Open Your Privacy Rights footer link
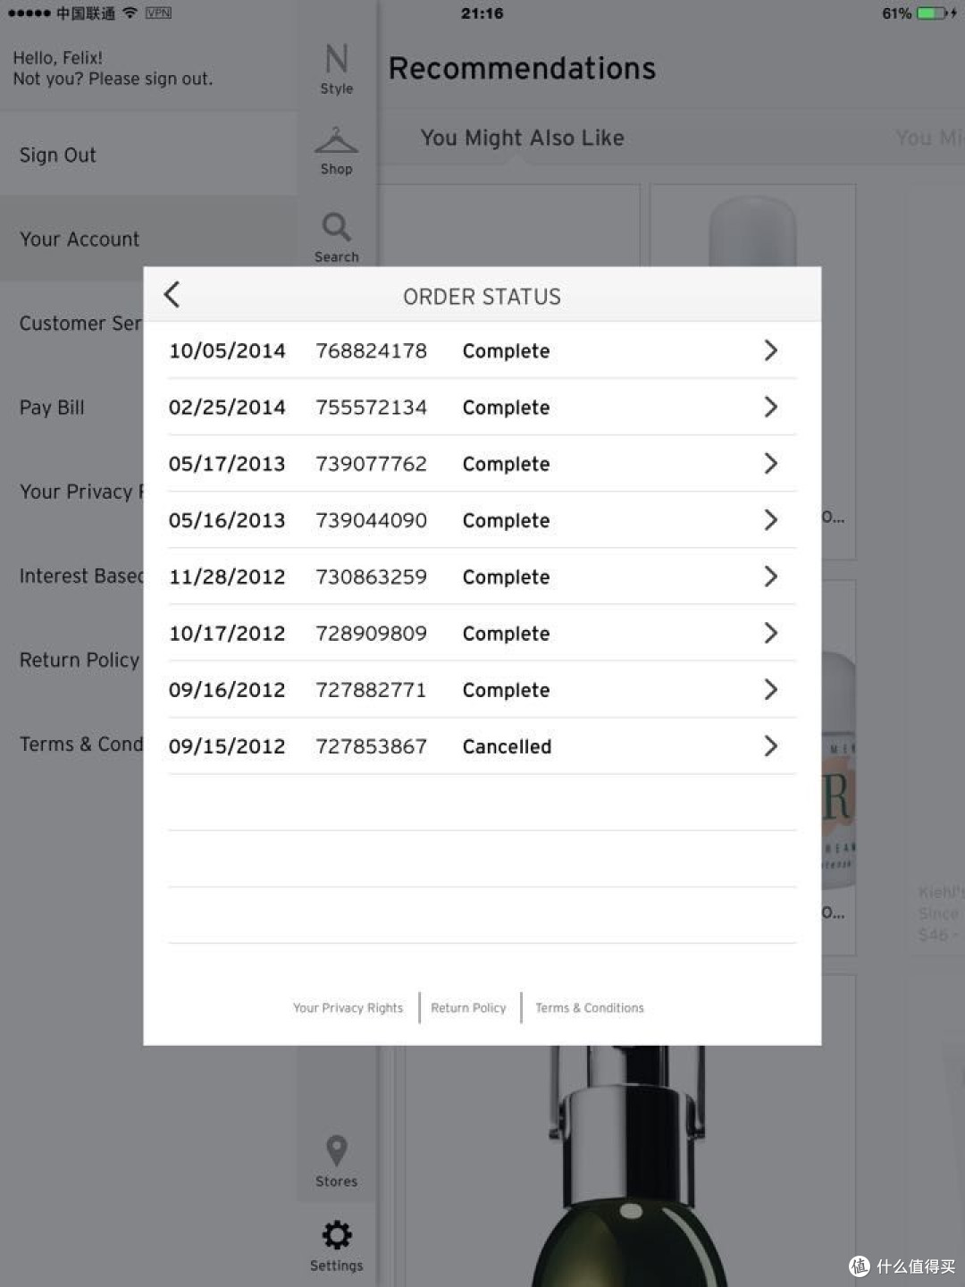965x1287 pixels. pos(348,1007)
